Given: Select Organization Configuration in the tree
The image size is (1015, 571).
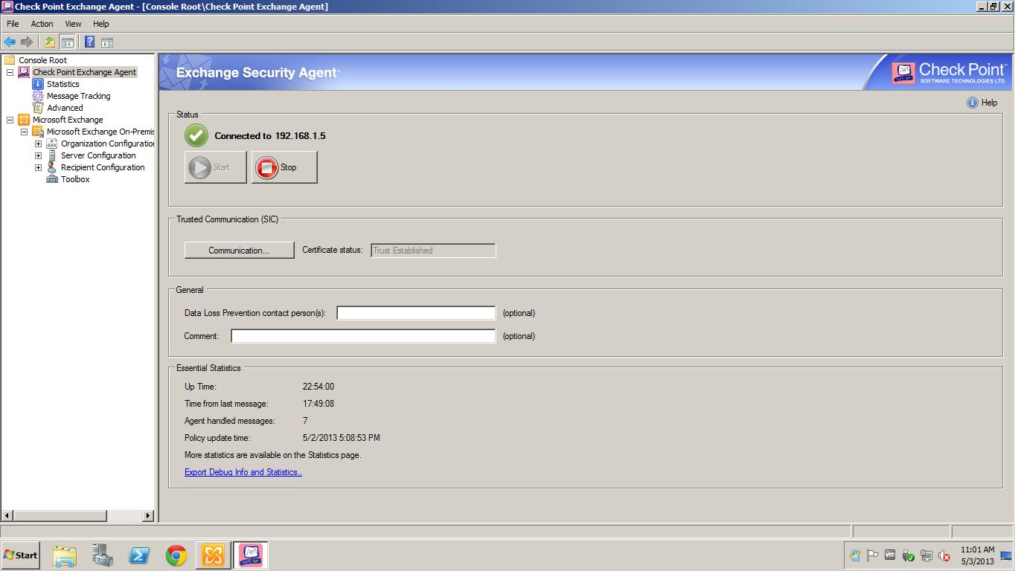Looking at the screenshot, I should click(107, 143).
